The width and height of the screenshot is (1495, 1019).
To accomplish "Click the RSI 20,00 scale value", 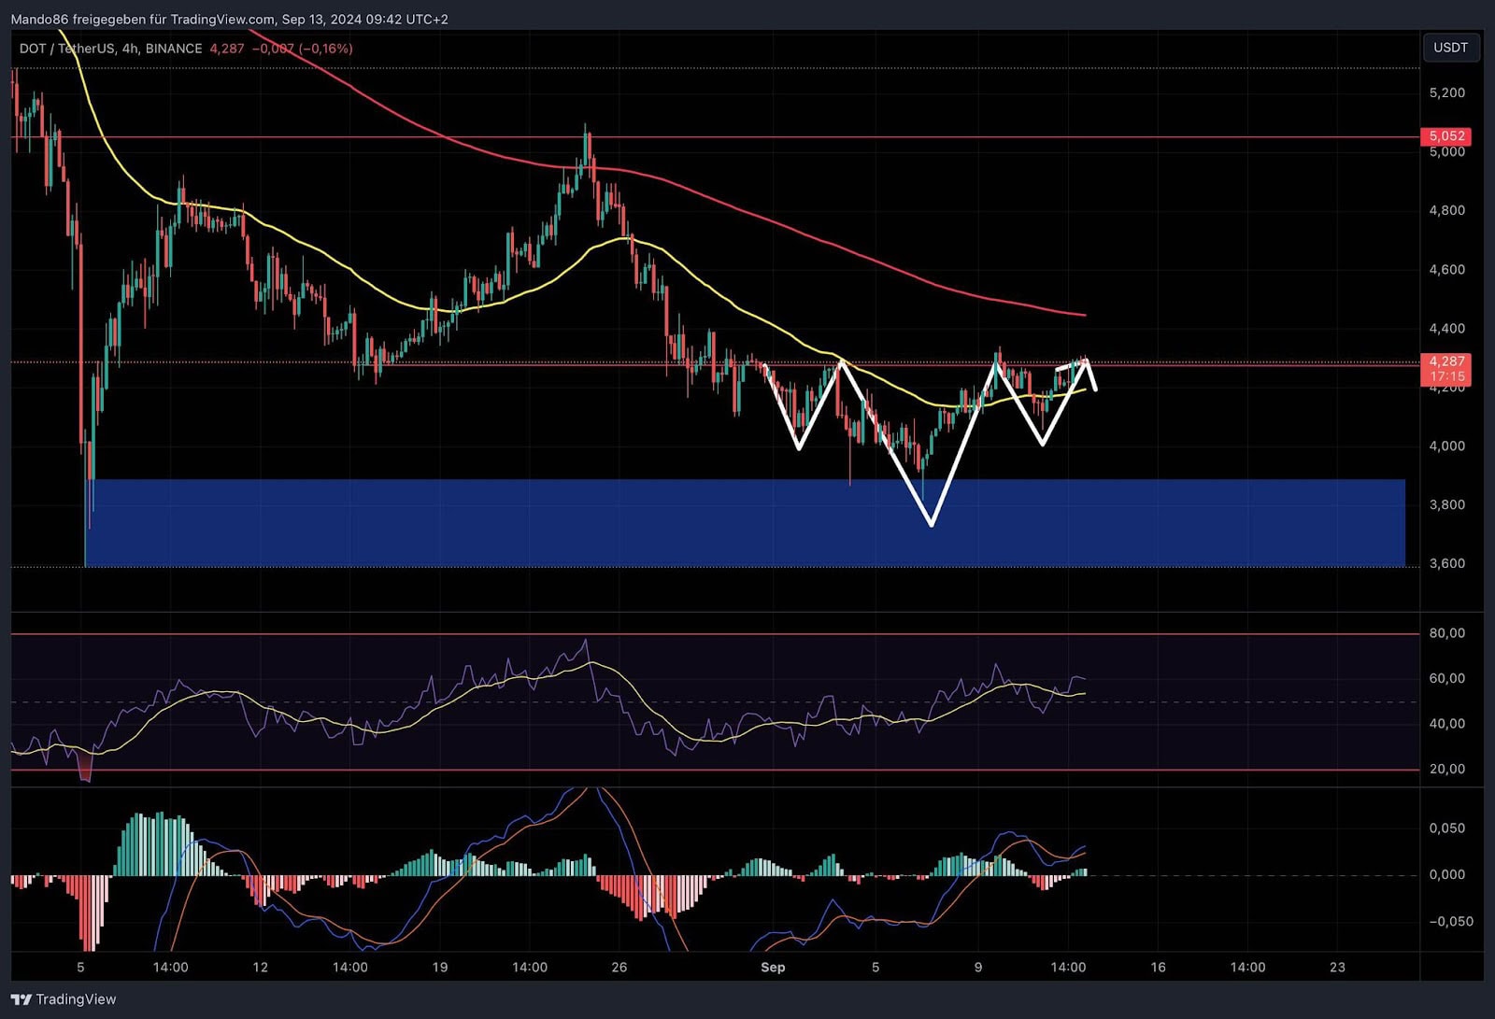I will pos(1446,770).
